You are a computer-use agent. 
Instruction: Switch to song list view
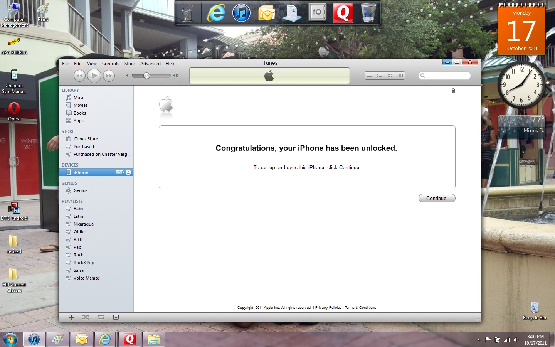[370, 76]
